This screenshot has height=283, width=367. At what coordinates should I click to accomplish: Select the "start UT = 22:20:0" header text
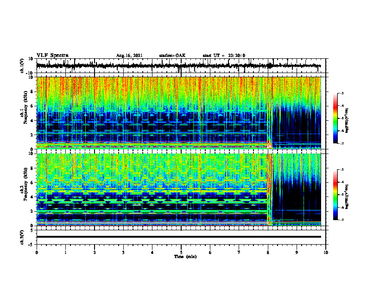point(224,55)
